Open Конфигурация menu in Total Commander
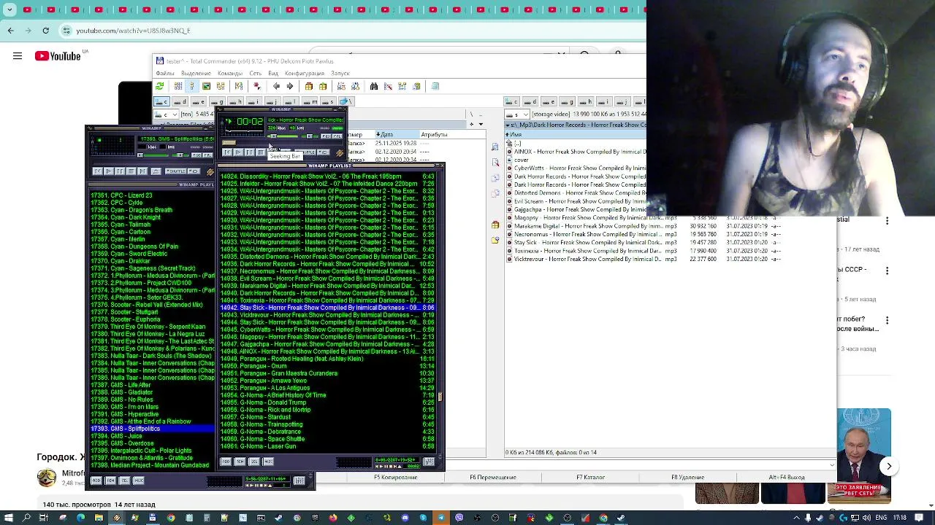 coord(305,73)
